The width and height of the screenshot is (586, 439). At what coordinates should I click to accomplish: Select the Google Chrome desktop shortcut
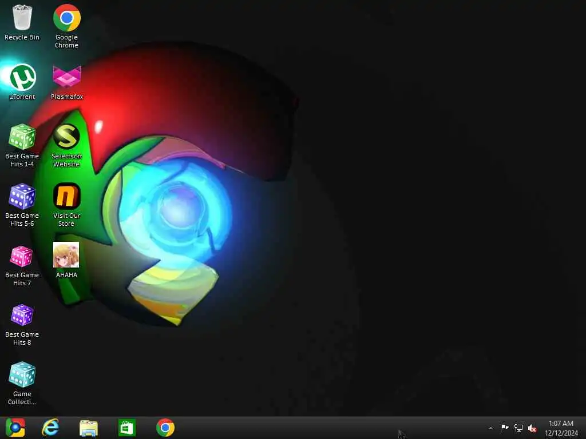click(66, 26)
